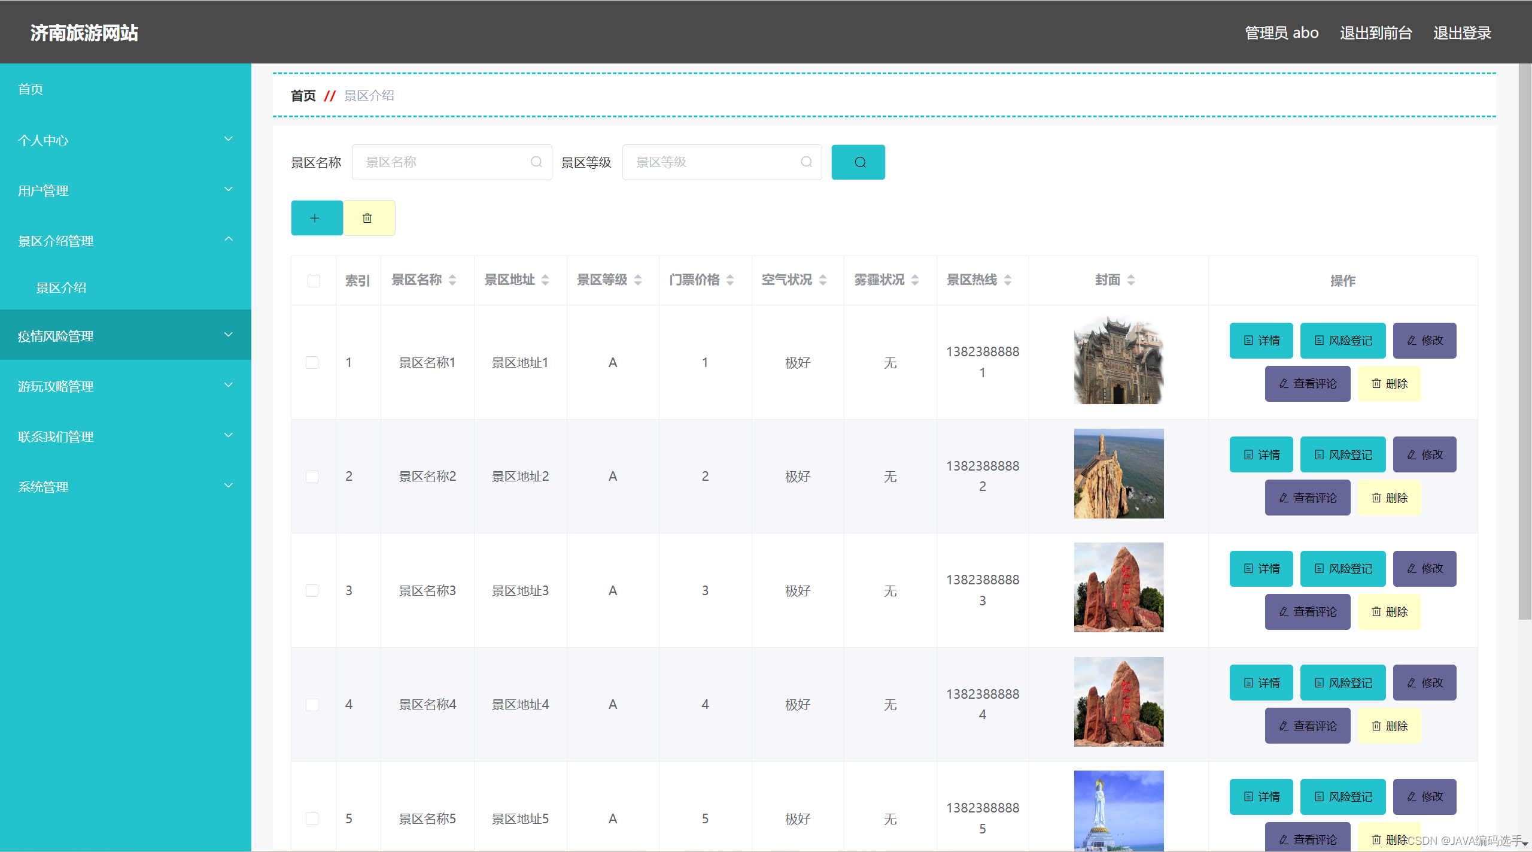Click 查看评论 for 景区名称2
The image size is (1532, 852).
tap(1307, 498)
